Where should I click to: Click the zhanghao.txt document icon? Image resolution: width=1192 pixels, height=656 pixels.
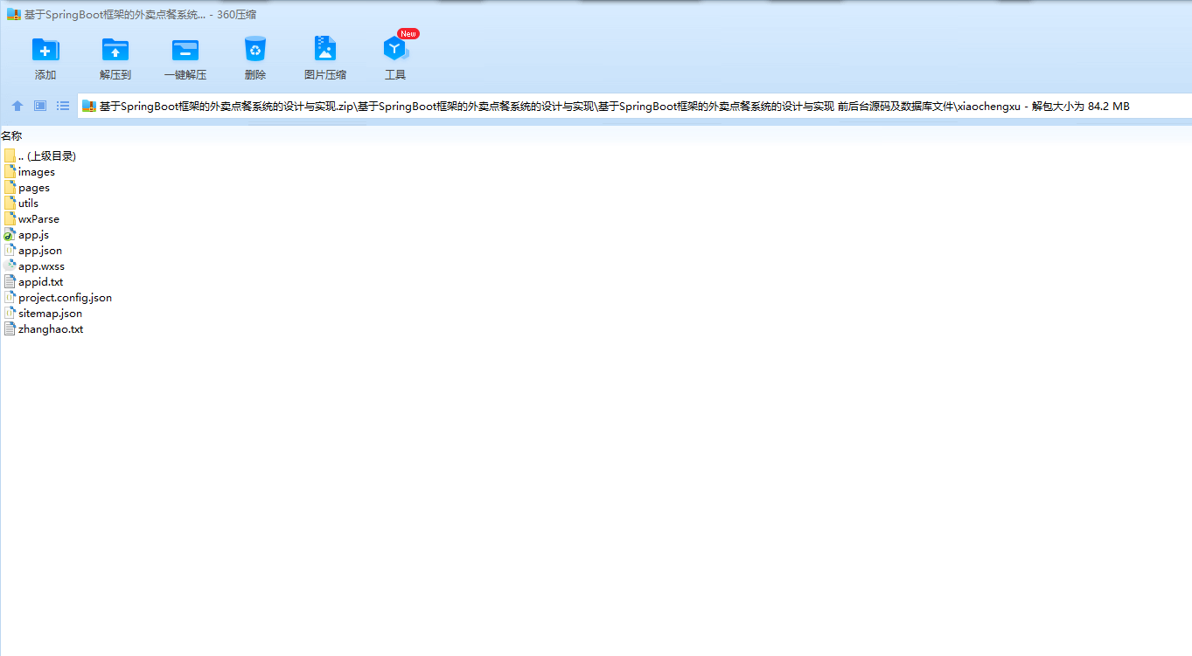(10, 328)
